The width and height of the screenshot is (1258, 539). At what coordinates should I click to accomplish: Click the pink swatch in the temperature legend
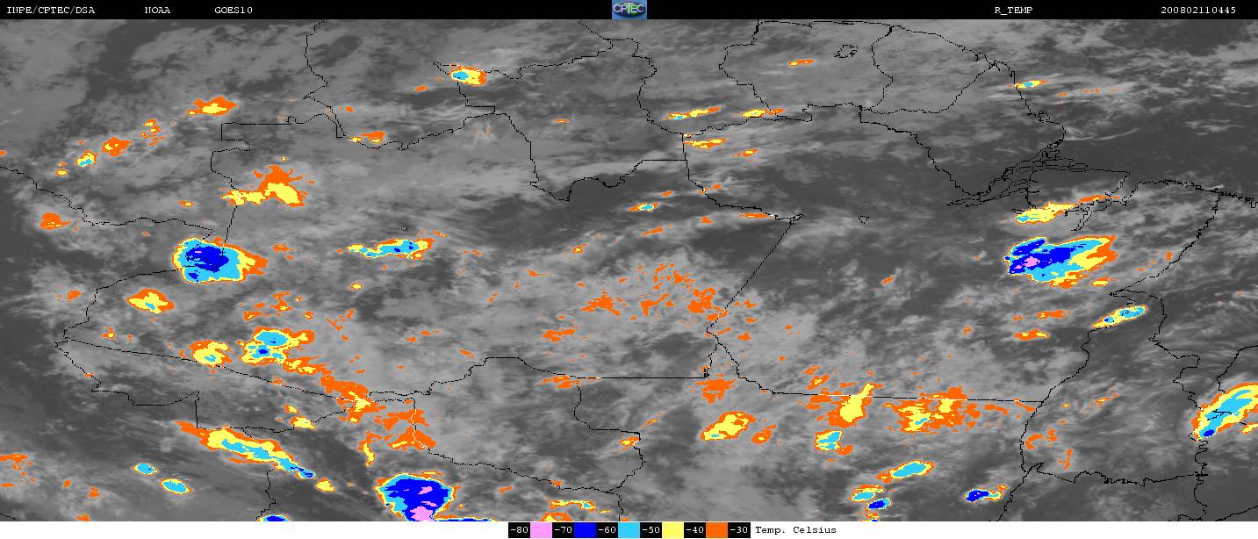tap(541, 530)
